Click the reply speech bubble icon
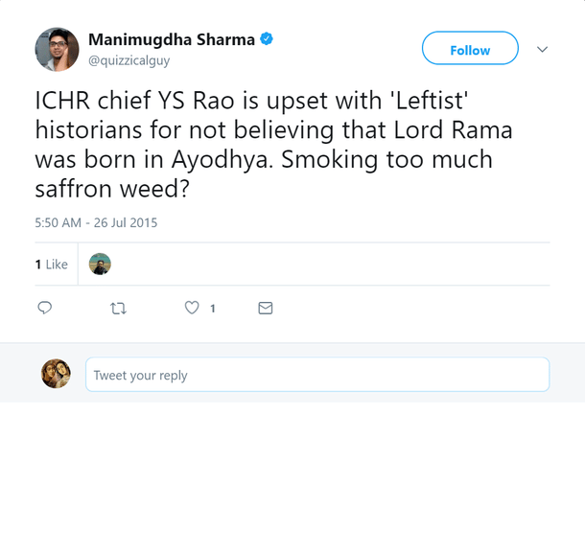Image resolution: width=585 pixels, height=553 pixels. pos(44,308)
